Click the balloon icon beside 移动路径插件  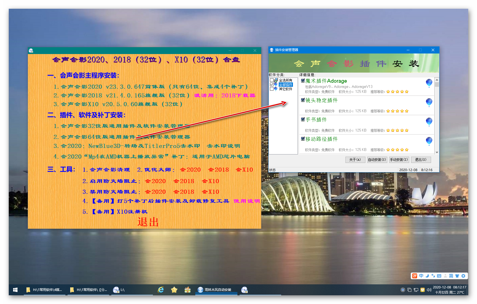pos(429,141)
